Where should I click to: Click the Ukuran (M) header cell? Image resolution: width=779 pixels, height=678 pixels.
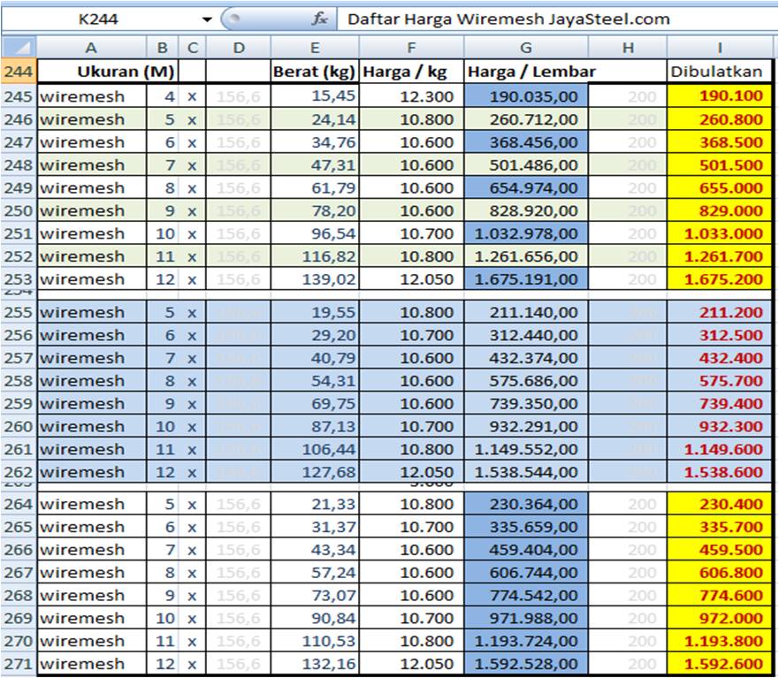[107, 72]
